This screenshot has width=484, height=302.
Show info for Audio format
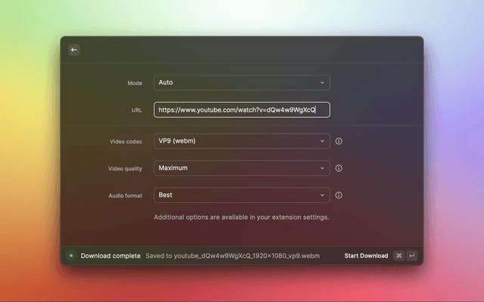(339, 196)
